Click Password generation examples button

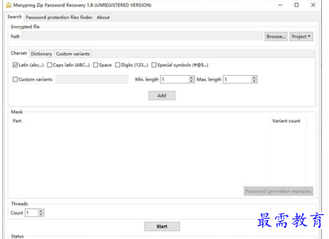coord(279,191)
